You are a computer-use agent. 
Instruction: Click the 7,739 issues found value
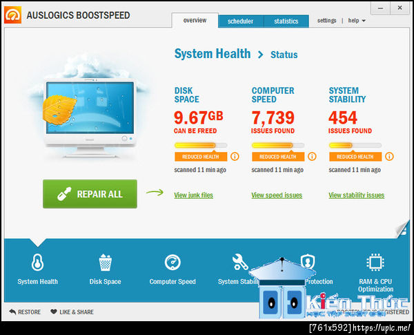(x=273, y=117)
